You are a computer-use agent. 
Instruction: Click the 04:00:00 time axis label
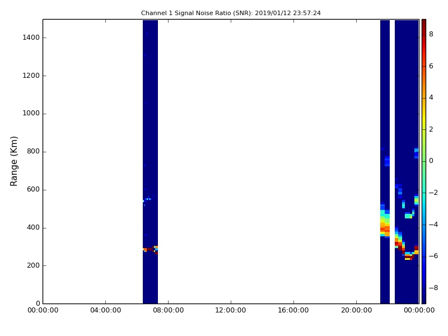pyautogui.click(x=105, y=310)
